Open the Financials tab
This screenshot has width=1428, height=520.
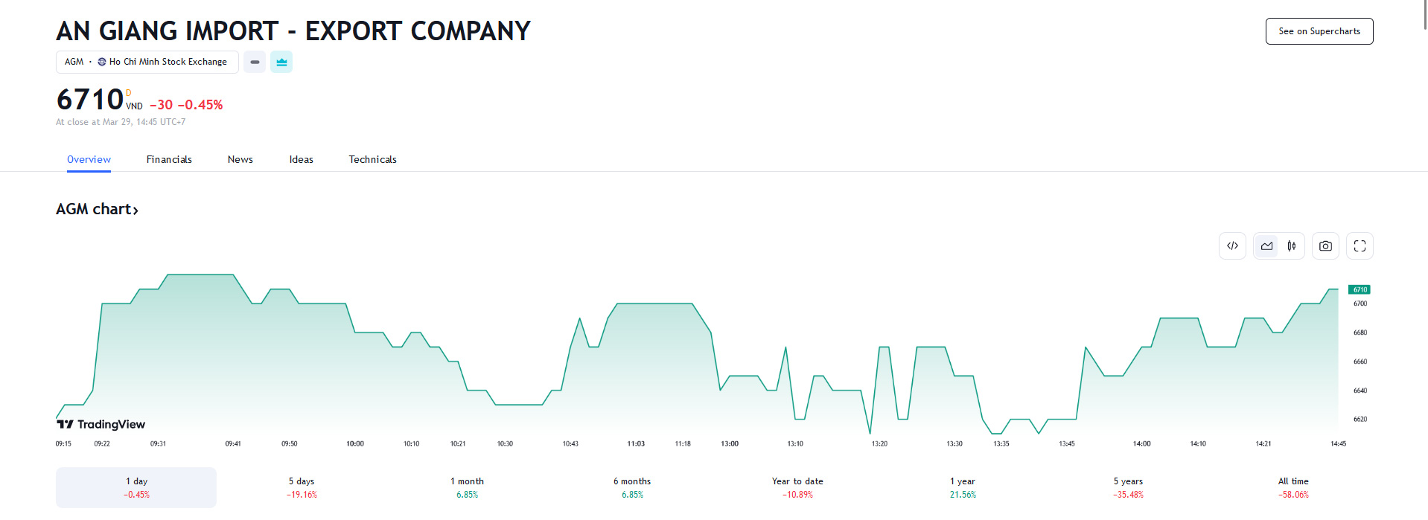tap(169, 160)
